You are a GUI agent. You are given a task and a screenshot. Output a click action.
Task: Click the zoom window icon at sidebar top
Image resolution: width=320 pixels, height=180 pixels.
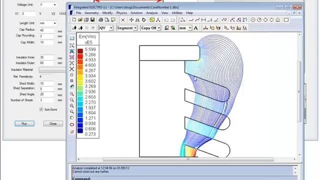coord(72,45)
